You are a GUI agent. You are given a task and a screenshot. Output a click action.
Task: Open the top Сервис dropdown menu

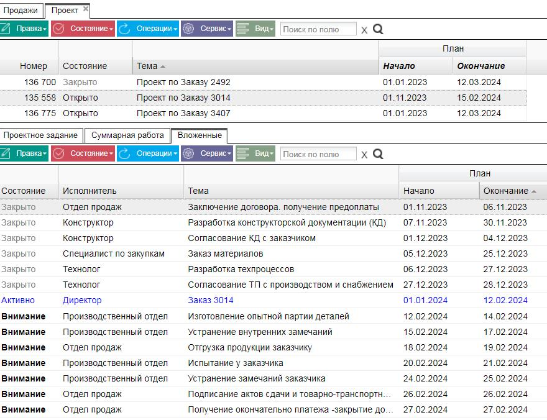207,29
